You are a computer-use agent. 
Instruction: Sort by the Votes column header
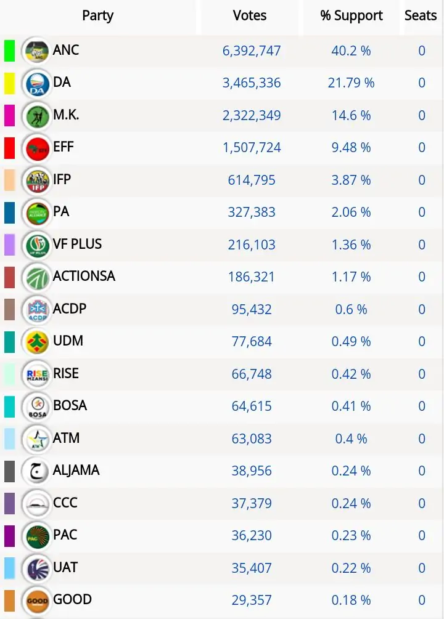pos(250,16)
